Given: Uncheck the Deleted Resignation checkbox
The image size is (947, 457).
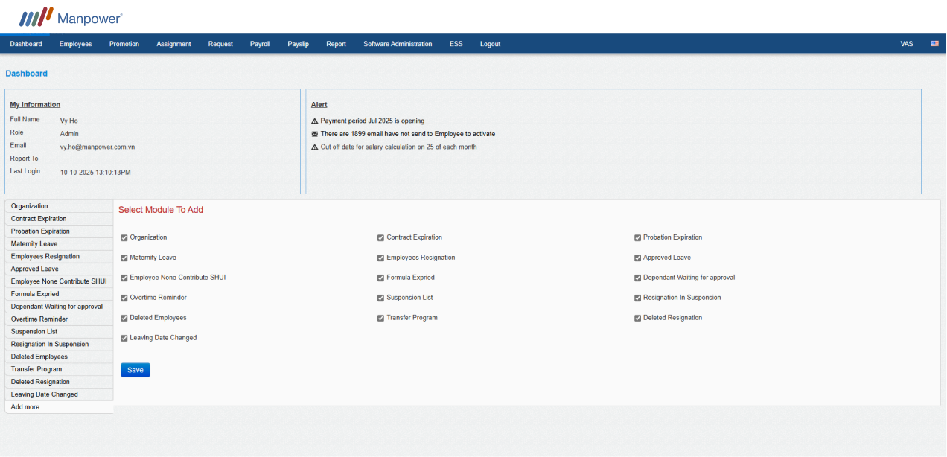Looking at the screenshot, I should tap(638, 319).
